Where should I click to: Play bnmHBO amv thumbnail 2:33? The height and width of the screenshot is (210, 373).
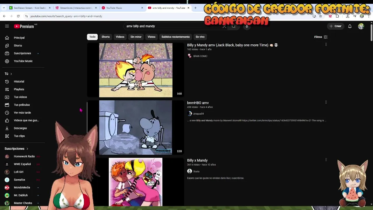pos(136,127)
